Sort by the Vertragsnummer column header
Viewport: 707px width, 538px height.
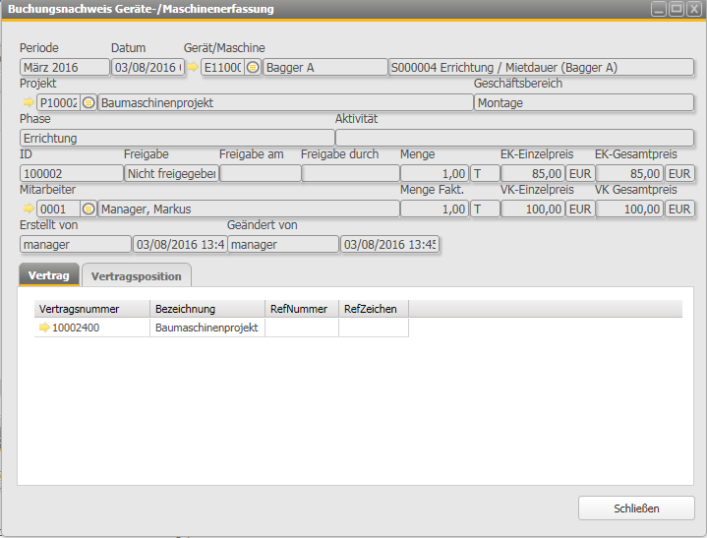90,309
